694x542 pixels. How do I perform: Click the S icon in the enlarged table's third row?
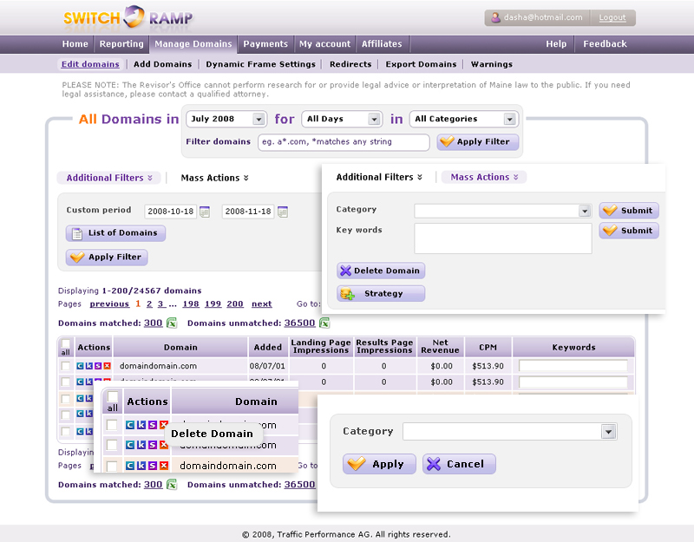(153, 466)
